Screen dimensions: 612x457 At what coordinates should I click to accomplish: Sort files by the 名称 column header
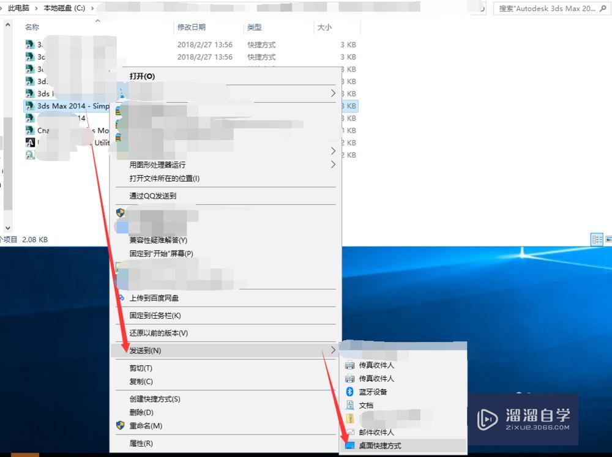pos(32,27)
